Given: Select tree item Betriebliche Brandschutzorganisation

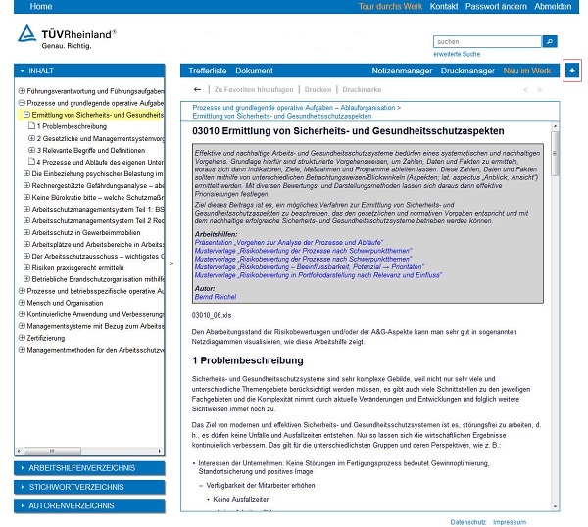Looking at the screenshot, I should click(97, 279).
